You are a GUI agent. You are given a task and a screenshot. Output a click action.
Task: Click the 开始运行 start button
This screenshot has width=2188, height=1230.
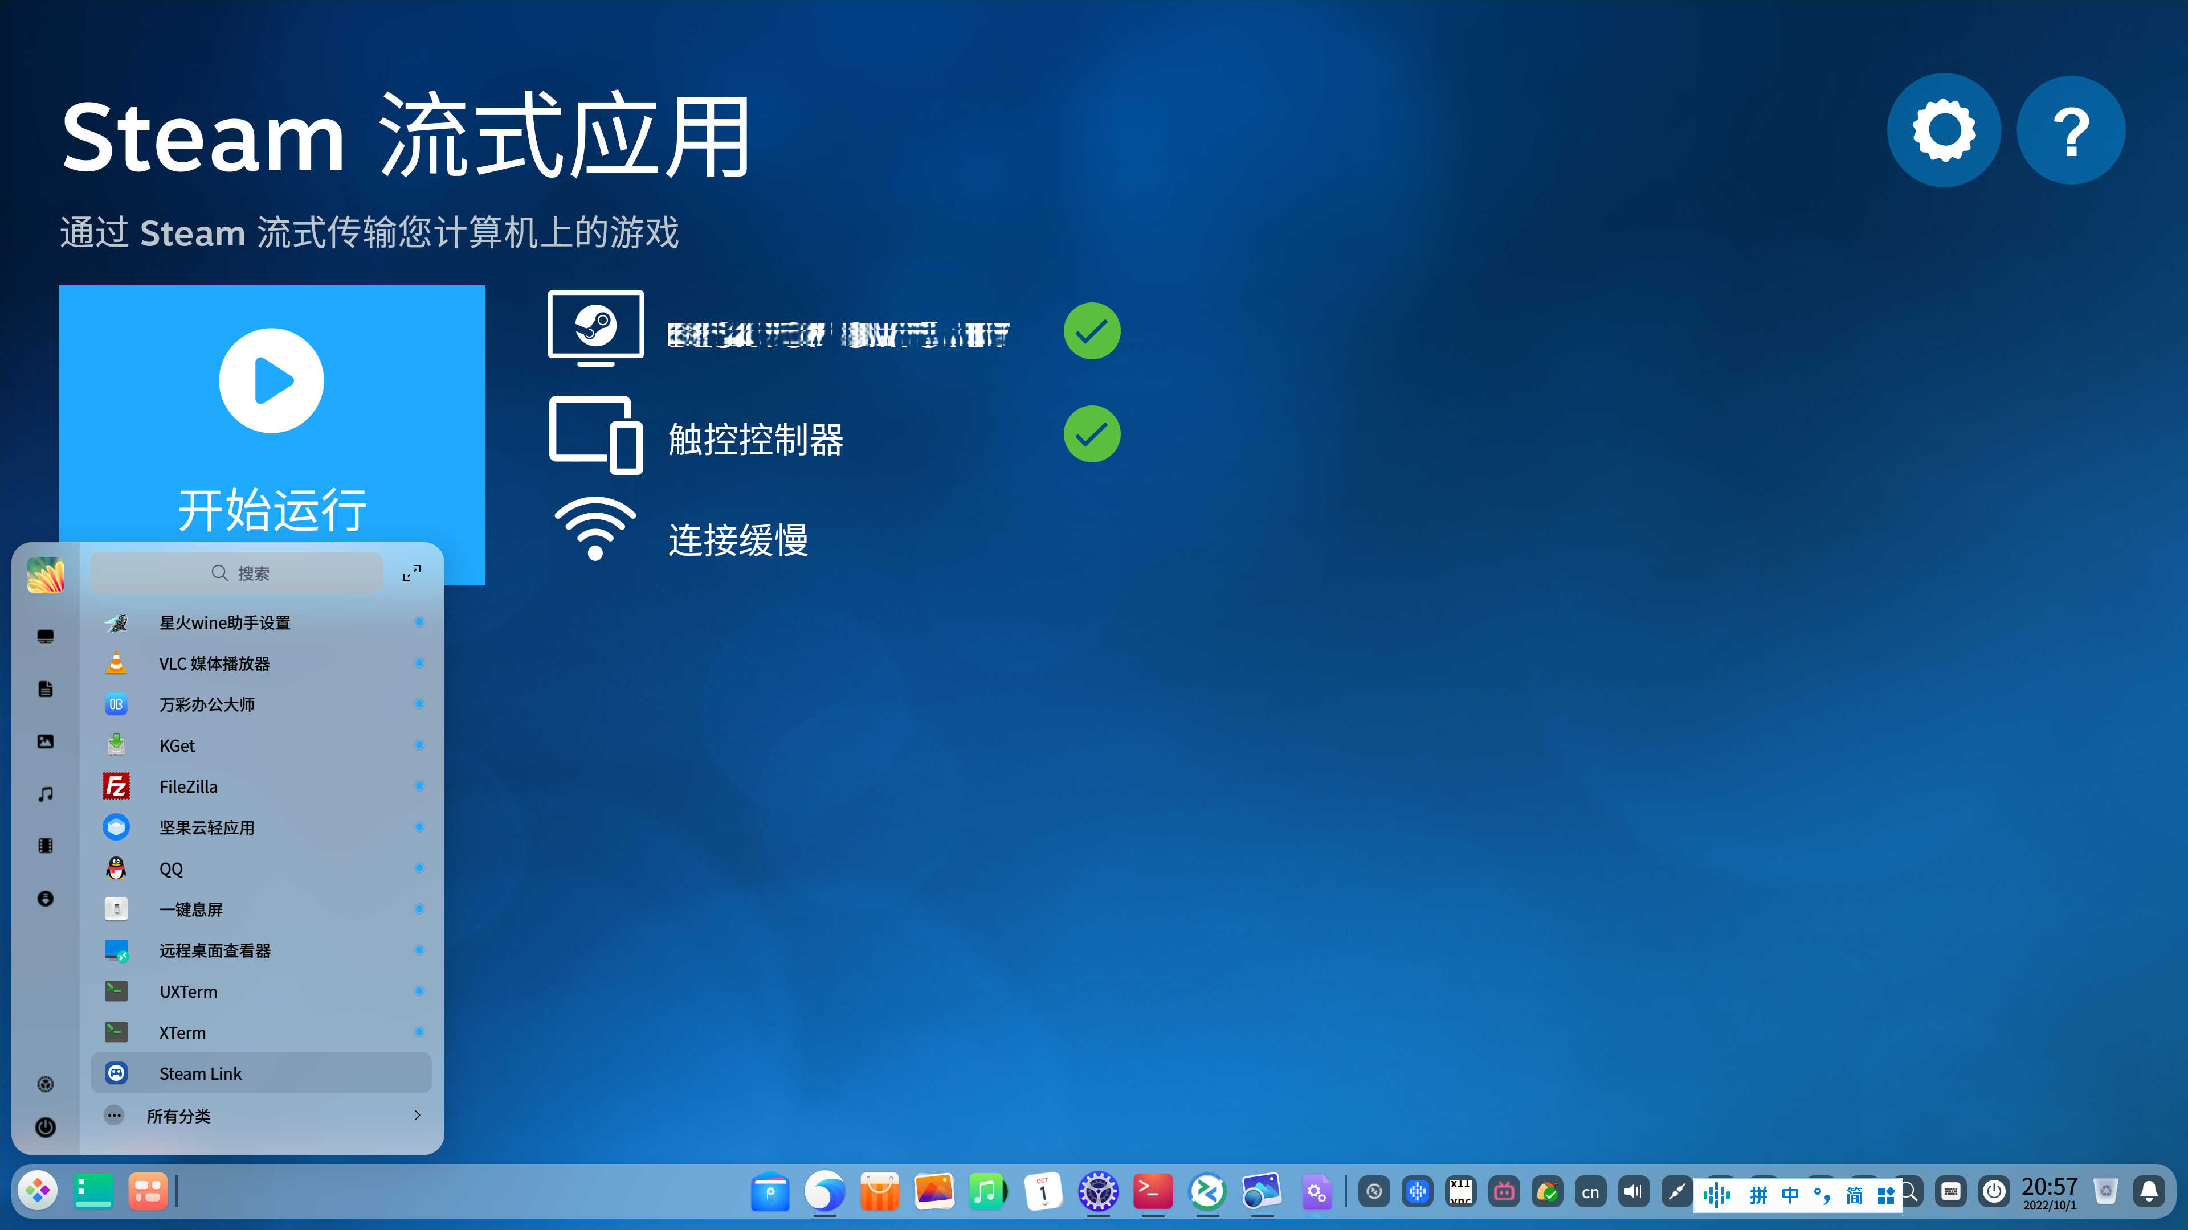point(271,509)
